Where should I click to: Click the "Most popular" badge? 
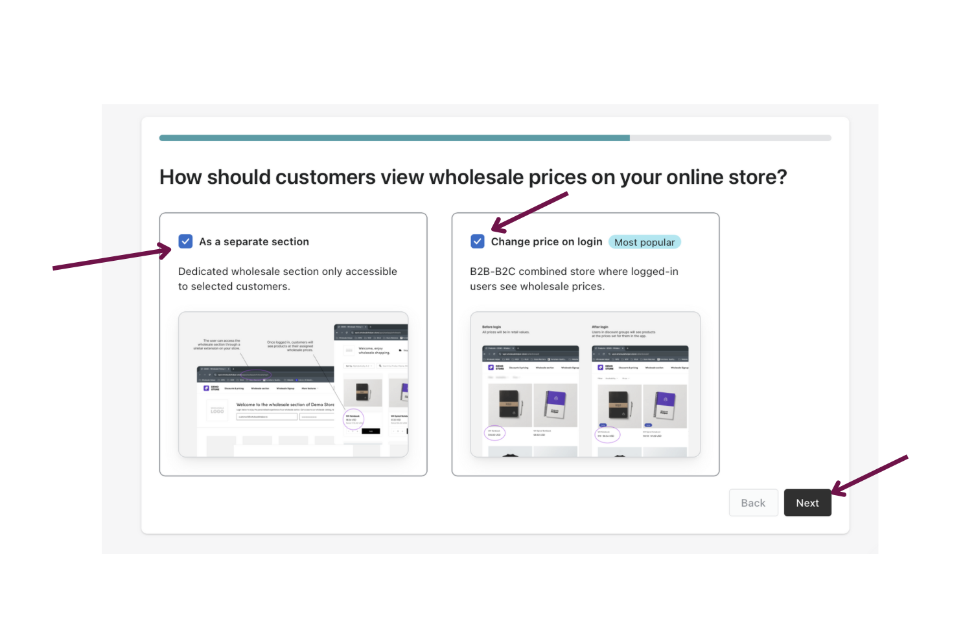(644, 242)
